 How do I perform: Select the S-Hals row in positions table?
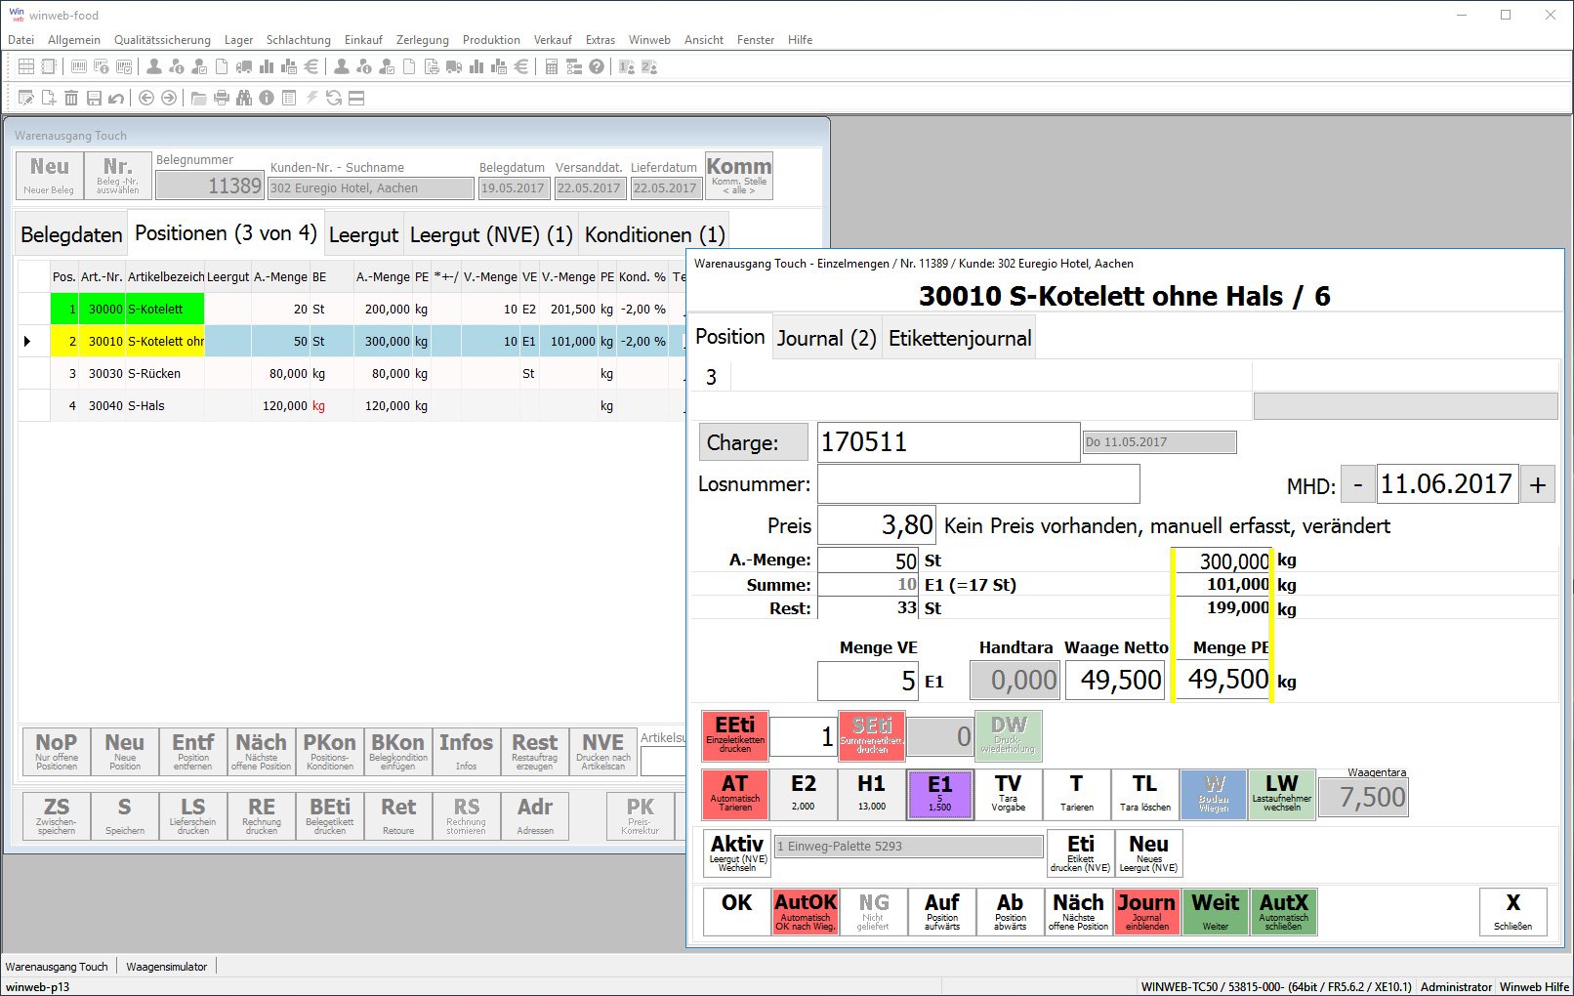[352, 405]
